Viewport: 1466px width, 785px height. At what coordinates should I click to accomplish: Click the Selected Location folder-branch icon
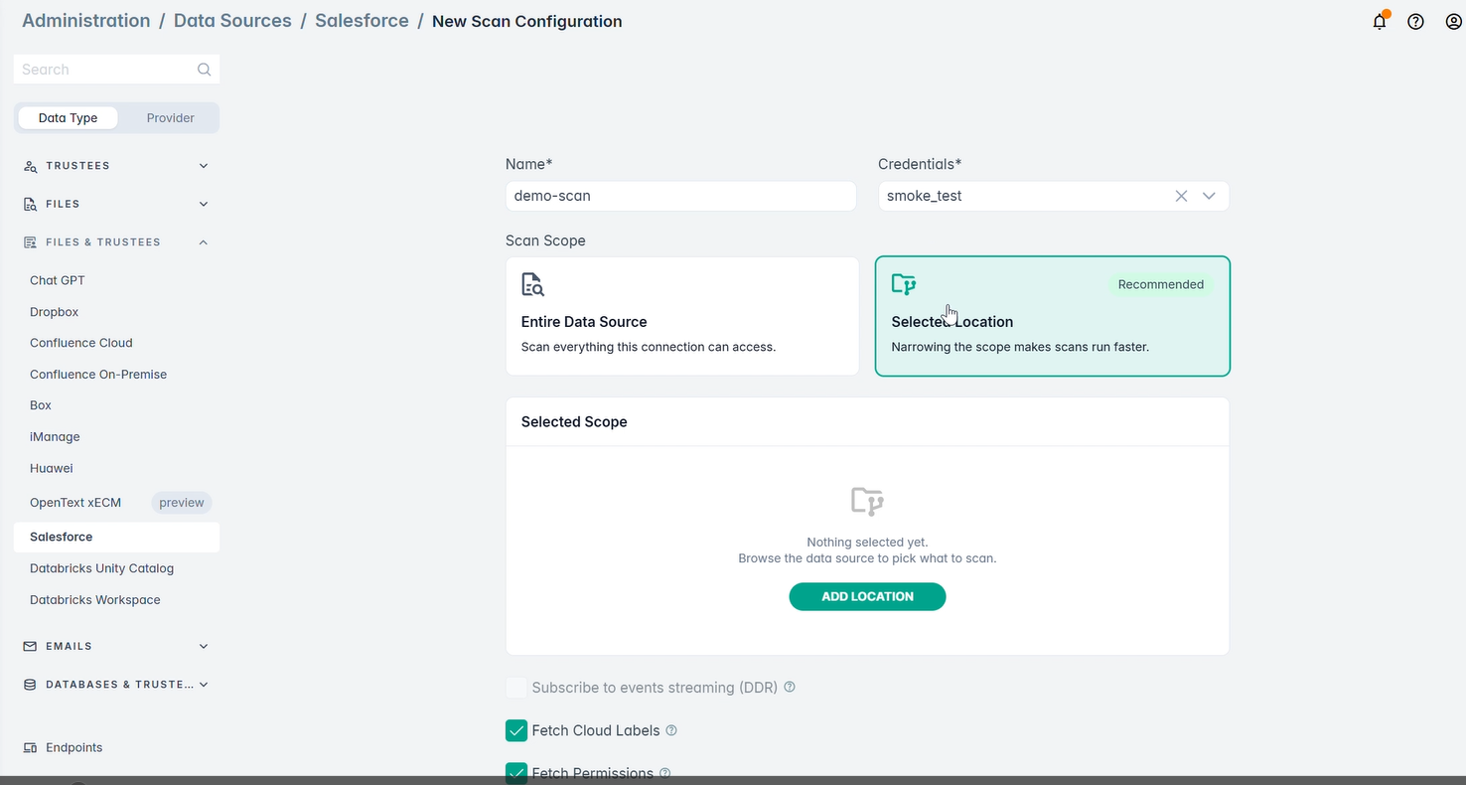click(904, 285)
